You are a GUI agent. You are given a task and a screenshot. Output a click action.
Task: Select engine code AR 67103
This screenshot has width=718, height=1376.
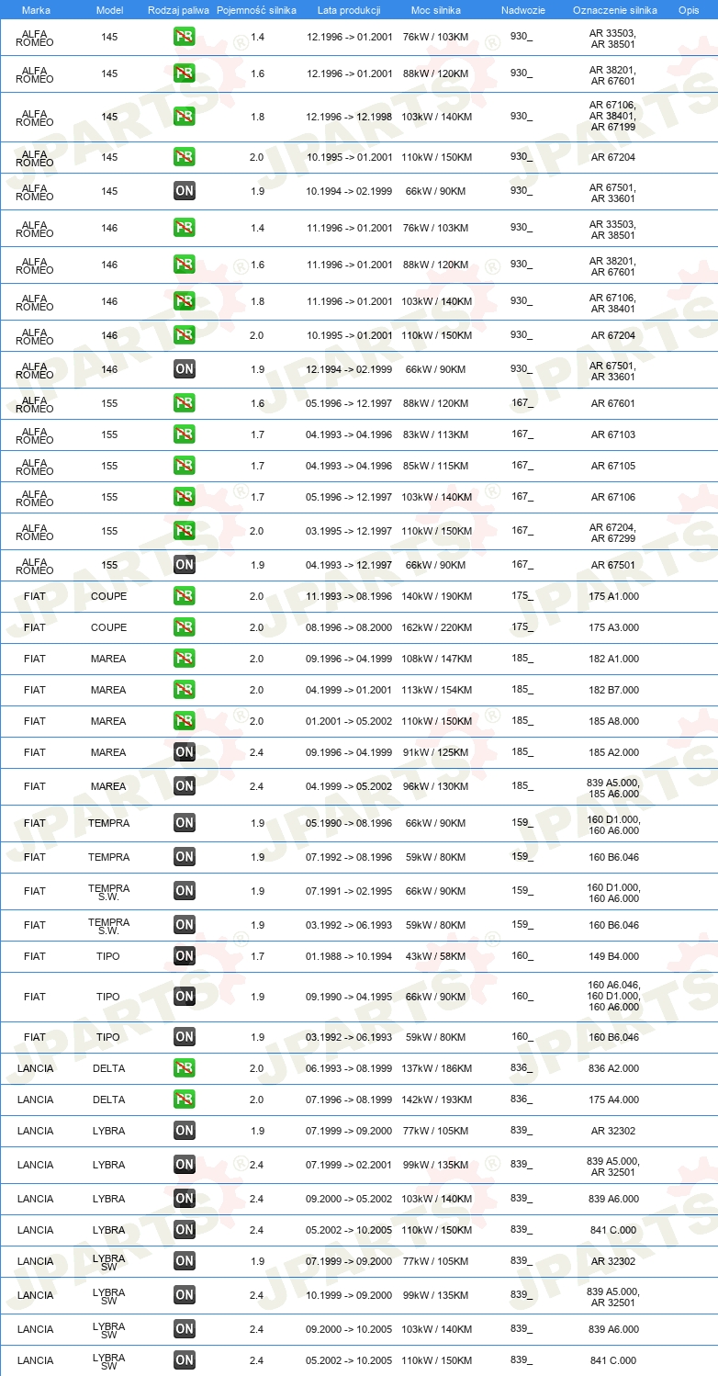click(x=613, y=434)
